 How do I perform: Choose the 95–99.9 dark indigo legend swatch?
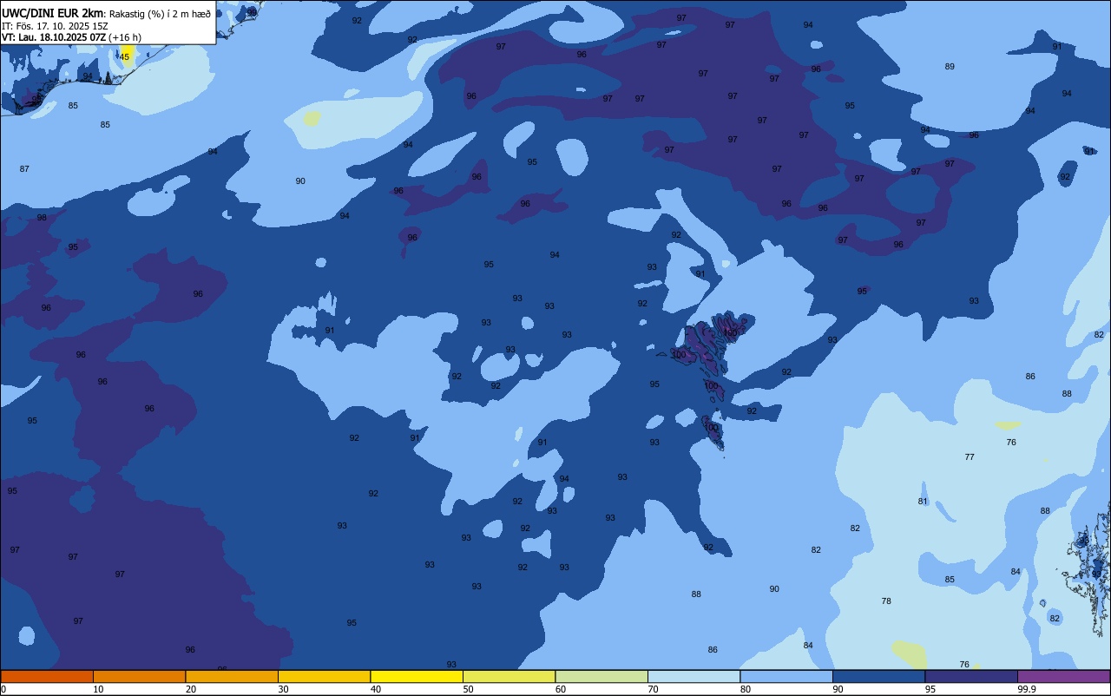[x=971, y=676]
